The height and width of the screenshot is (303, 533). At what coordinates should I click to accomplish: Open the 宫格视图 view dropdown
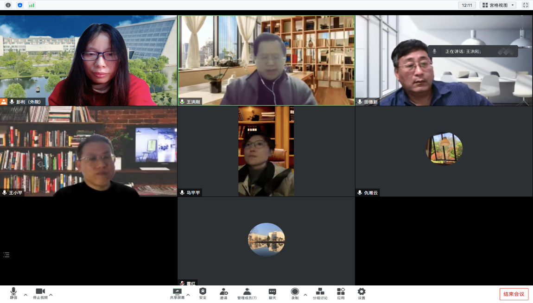[498, 5]
